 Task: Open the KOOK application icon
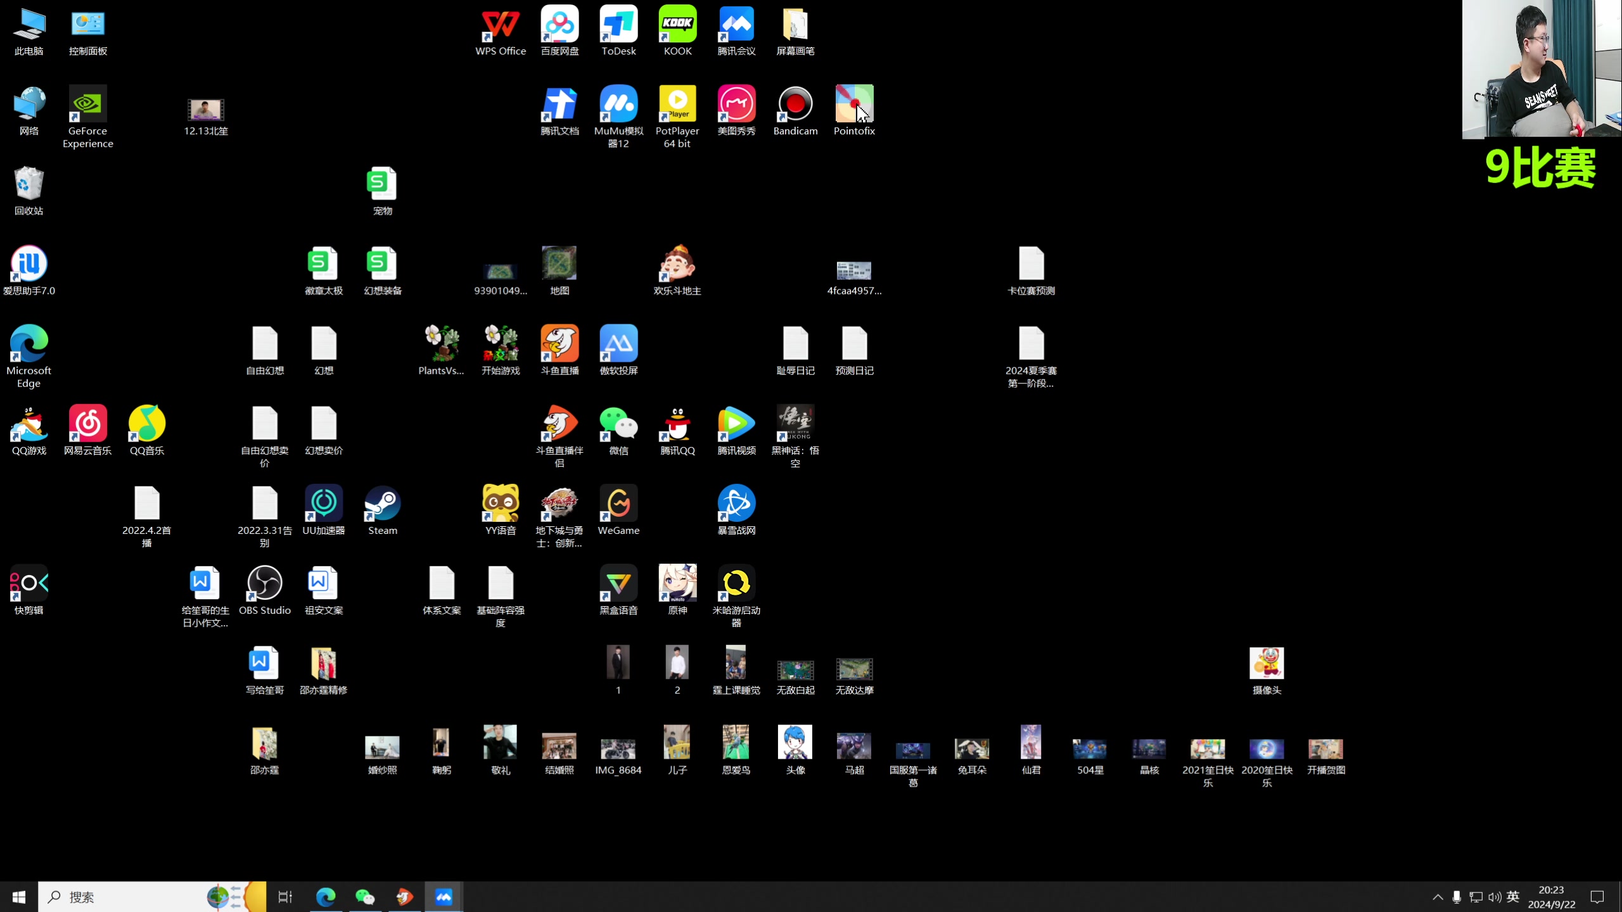click(677, 32)
